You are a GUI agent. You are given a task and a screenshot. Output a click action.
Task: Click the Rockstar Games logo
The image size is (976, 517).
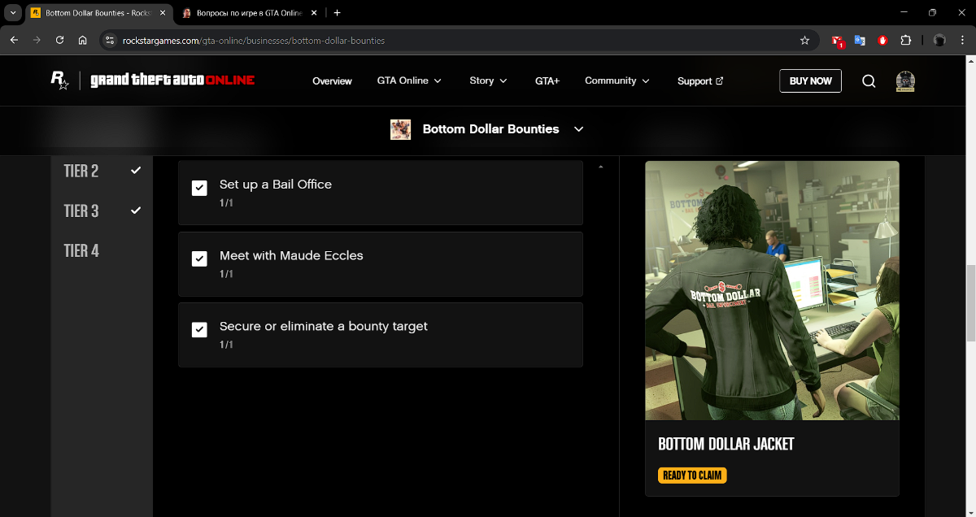pyautogui.click(x=59, y=80)
